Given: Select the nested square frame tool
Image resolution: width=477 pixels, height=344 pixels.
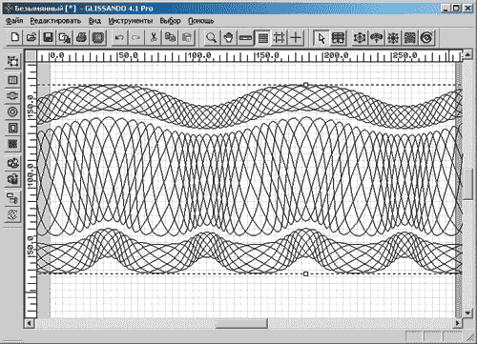Looking at the screenshot, I should 12,128.
